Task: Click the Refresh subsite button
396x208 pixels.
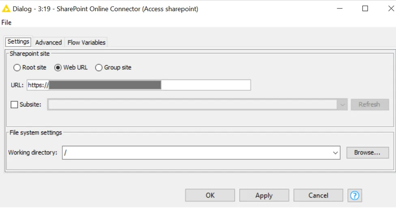Action: (370, 104)
